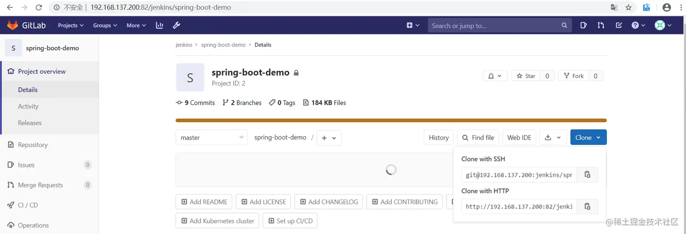Click the spring-boot-demo breadcrumb link
Screen dimensions: 686x234
click(223, 45)
